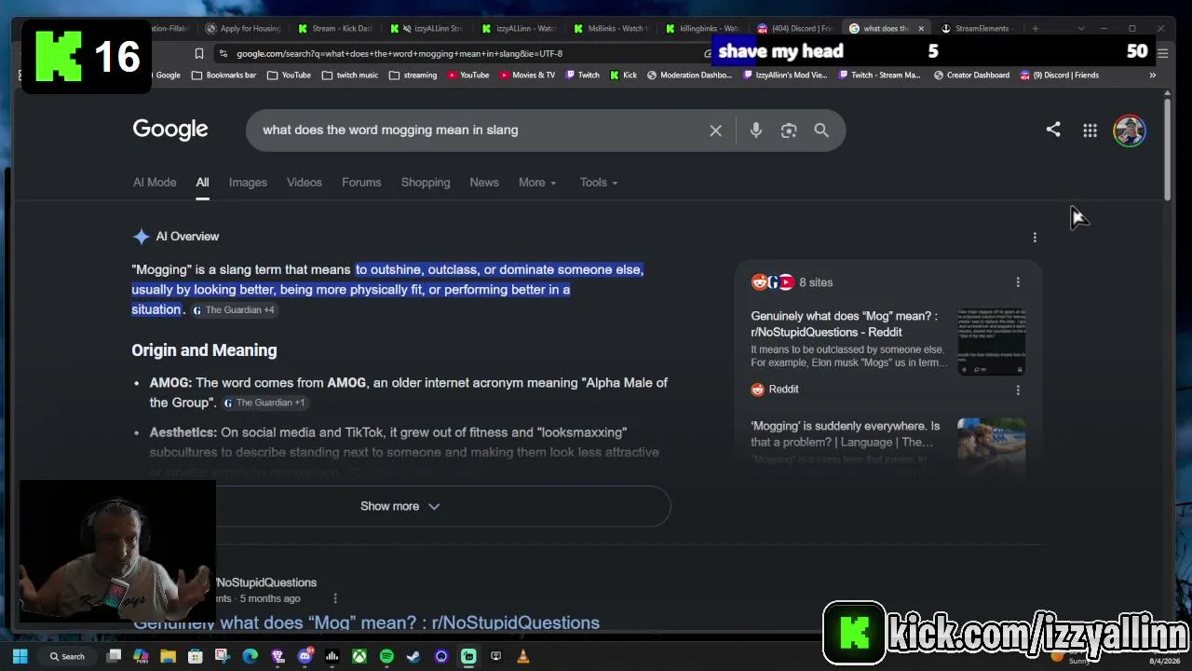Open the Reddit source card thumbnail
The width and height of the screenshot is (1192, 671).
[x=992, y=342]
